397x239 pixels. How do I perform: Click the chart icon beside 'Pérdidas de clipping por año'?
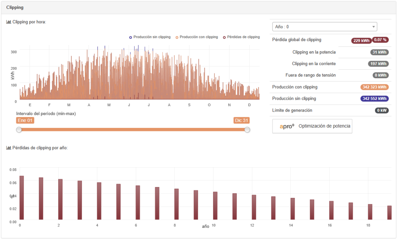pyautogui.click(x=9, y=148)
